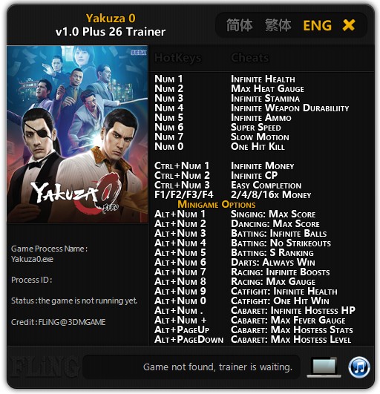Switch language to Traditional Chinese 繁体
Screen dimensions: 380x394
278,25
